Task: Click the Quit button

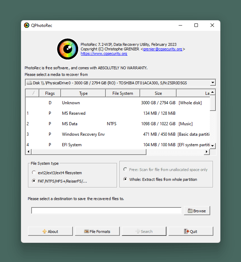Action: 191,231
